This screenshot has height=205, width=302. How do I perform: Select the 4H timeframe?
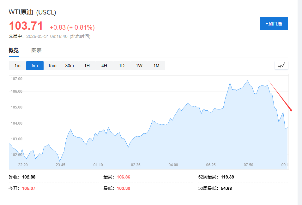coord(104,66)
